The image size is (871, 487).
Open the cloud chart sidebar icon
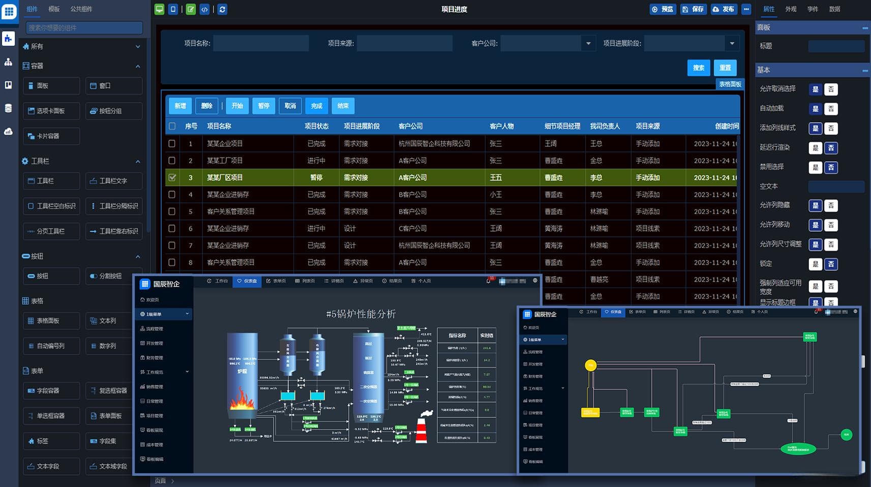[x=8, y=131]
